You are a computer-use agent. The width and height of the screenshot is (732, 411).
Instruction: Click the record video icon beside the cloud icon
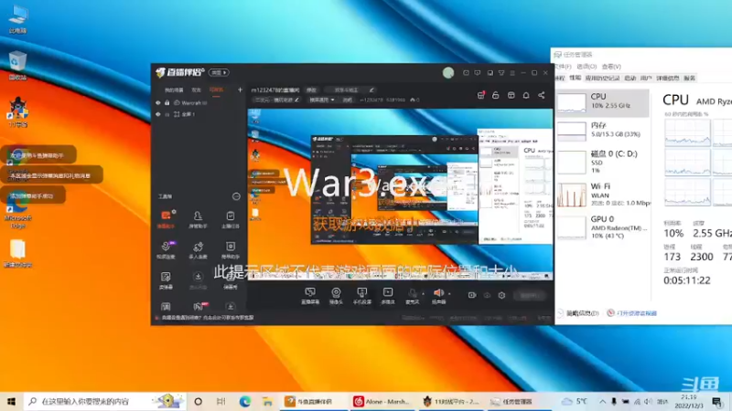click(x=472, y=295)
